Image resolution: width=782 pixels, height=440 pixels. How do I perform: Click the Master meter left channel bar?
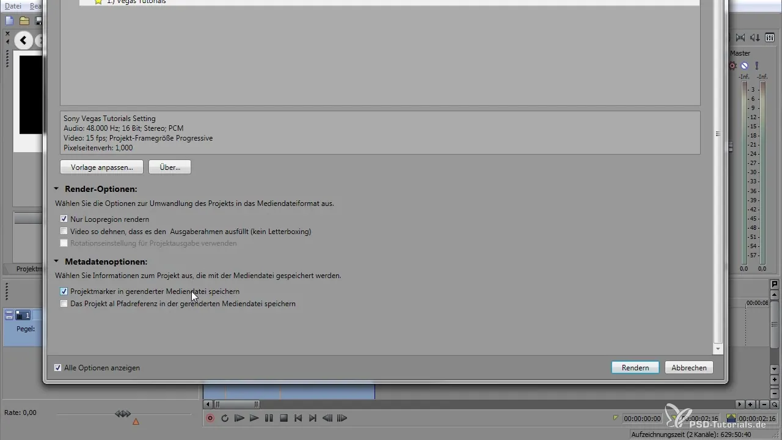click(744, 172)
